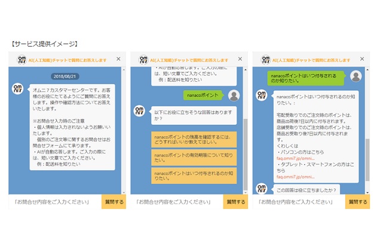Click 質問する button in right chat
The image size is (380, 252).
357,202
